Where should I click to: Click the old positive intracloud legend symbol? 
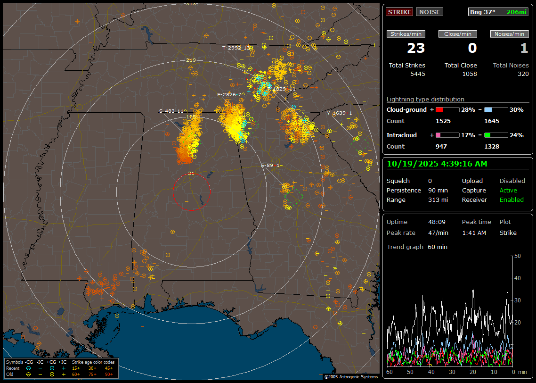pyautogui.click(x=64, y=374)
